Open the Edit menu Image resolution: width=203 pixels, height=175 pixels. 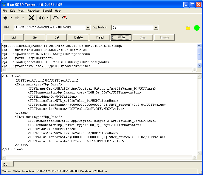[13, 11]
